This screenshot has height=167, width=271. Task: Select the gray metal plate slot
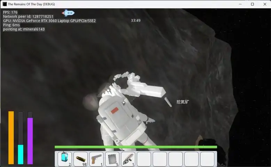pos(112,159)
